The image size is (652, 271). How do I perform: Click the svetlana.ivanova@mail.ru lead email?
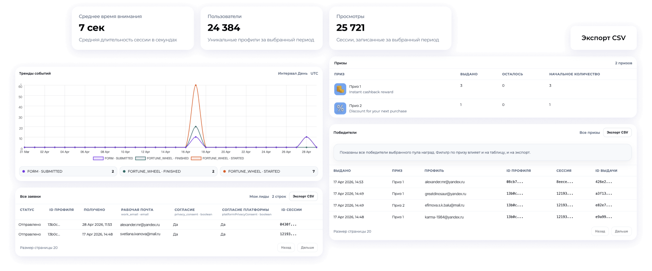(140, 234)
